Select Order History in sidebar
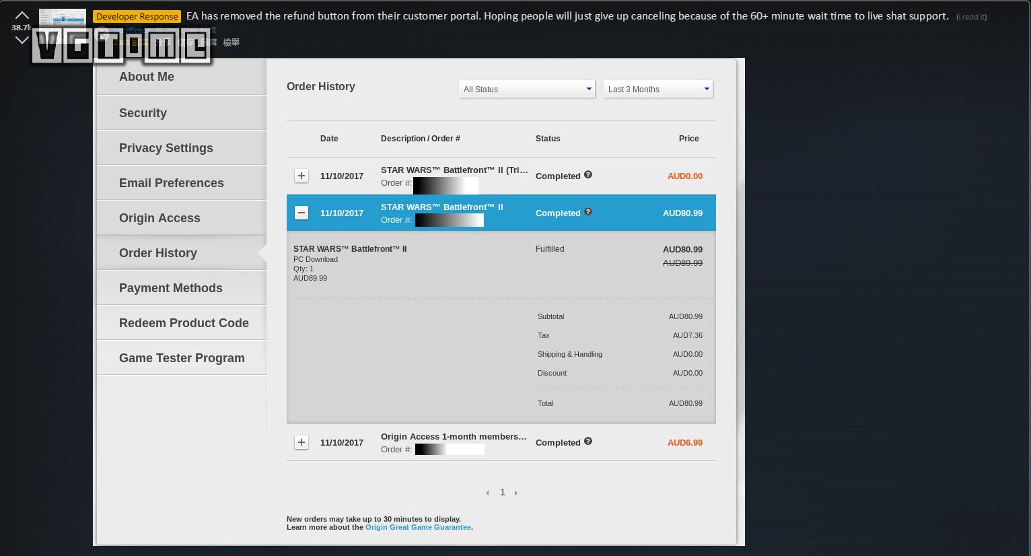This screenshot has height=556, width=1031. (x=182, y=253)
